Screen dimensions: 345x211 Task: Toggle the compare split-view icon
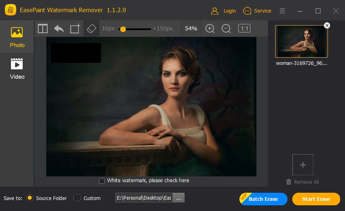tap(43, 28)
